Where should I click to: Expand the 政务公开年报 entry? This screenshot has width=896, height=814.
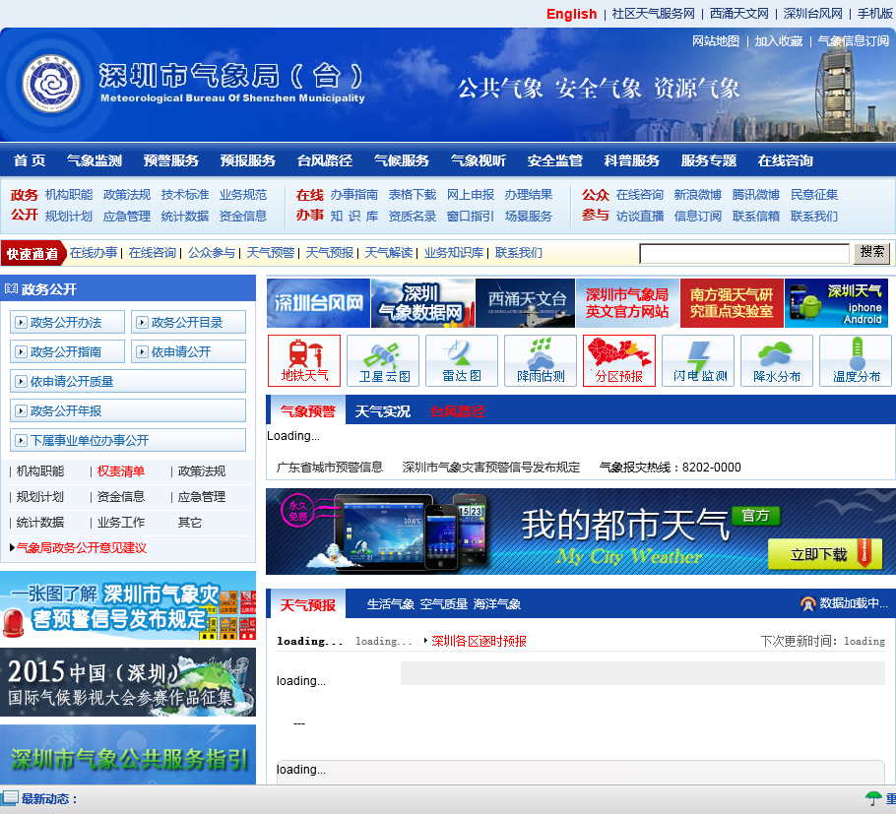128,410
